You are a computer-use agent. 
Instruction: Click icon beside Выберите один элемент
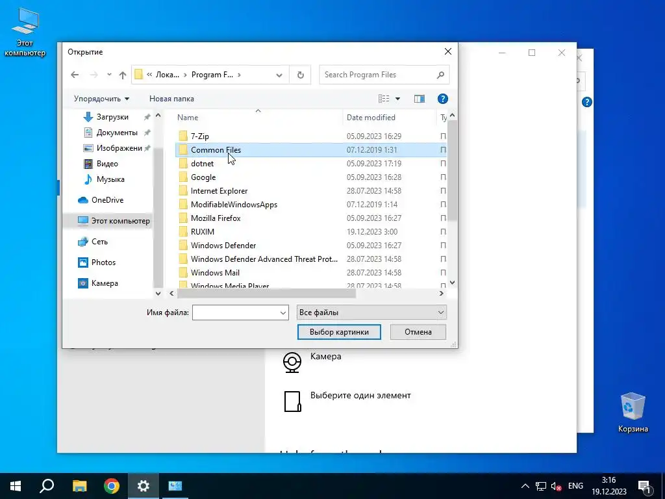(x=292, y=402)
